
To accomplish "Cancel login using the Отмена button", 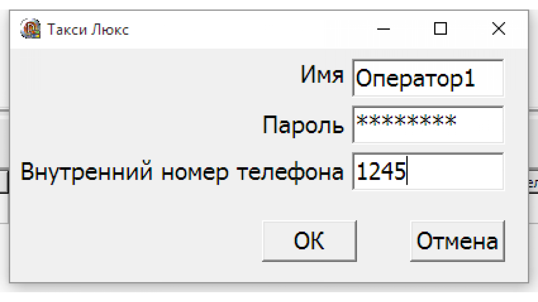I will [x=457, y=241].
